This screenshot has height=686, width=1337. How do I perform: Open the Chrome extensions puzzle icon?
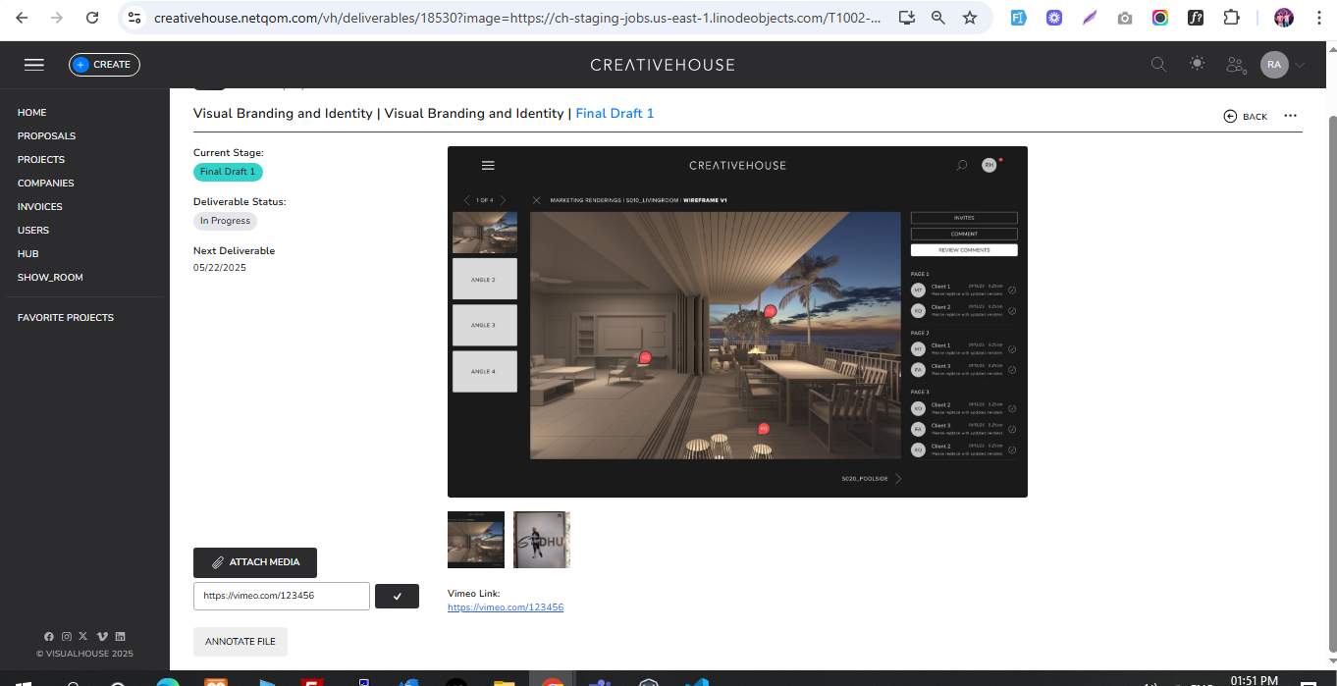click(1231, 18)
